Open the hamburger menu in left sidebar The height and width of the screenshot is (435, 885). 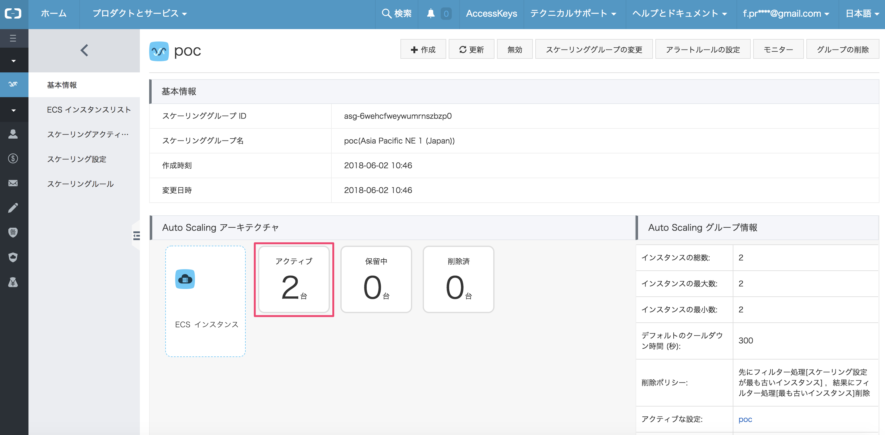point(13,38)
